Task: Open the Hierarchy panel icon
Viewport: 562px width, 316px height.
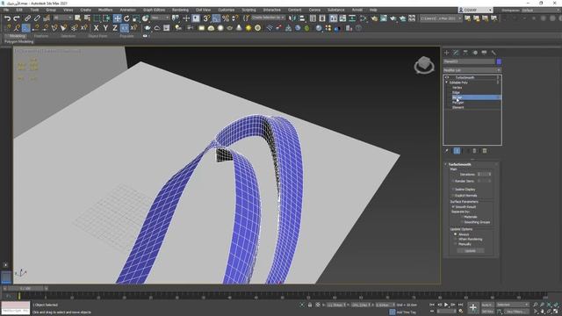Action: [x=465, y=53]
